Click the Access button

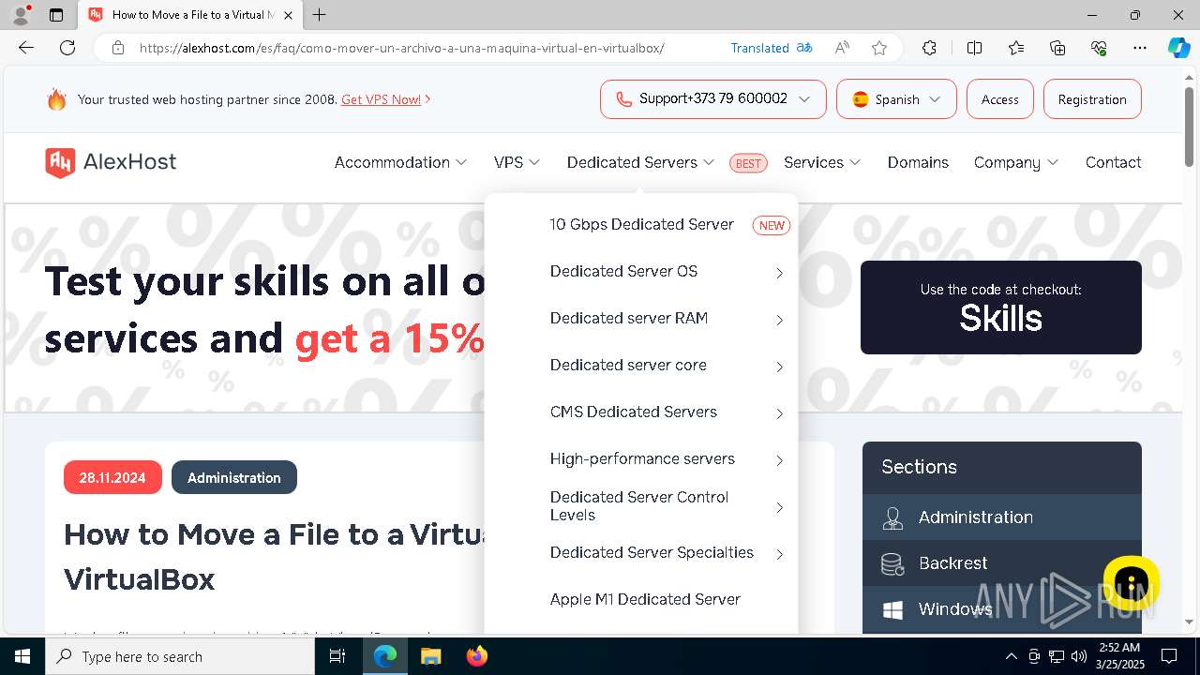(999, 99)
